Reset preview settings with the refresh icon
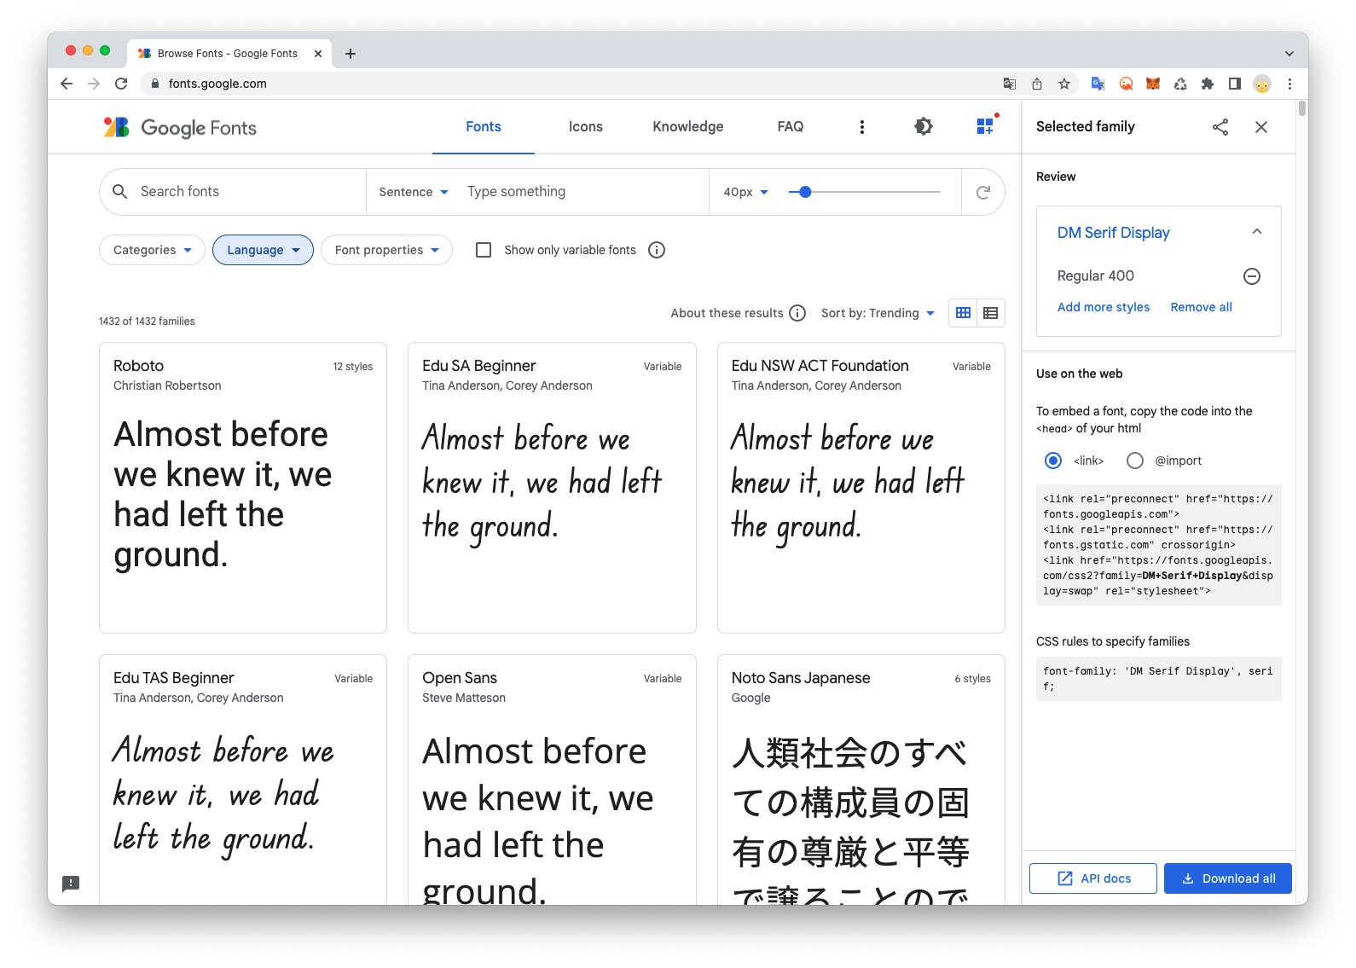1356x968 pixels. coord(982,193)
